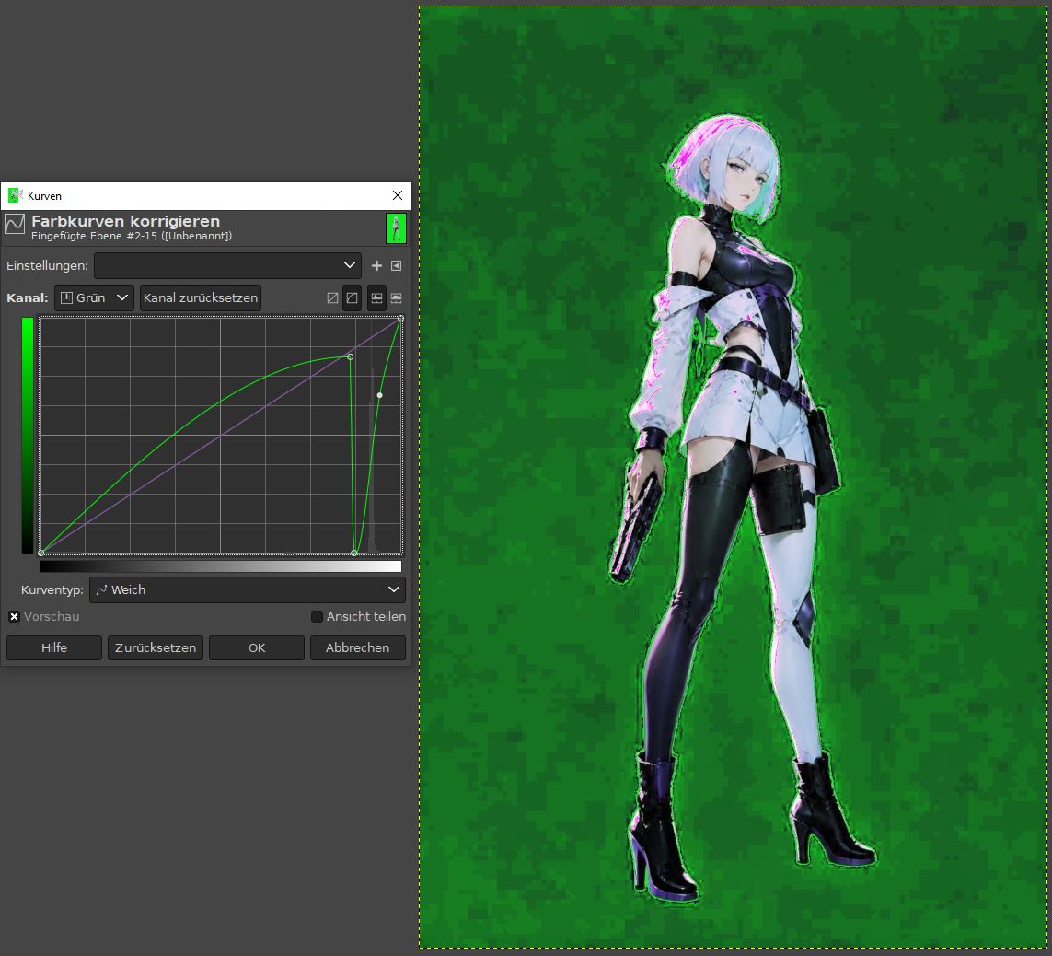Viewport: 1052px width, 956px height.
Task: Select the curve peak point before the sharp drop
Action: click(x=351, y=356)
